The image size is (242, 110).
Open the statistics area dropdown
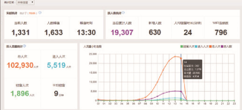coord(26,2)
